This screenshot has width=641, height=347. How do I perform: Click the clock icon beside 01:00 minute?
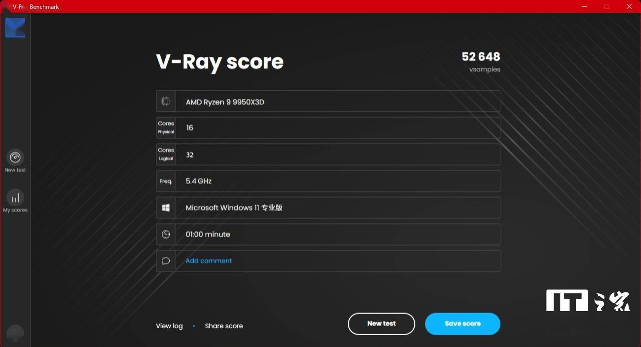[166, 234]
